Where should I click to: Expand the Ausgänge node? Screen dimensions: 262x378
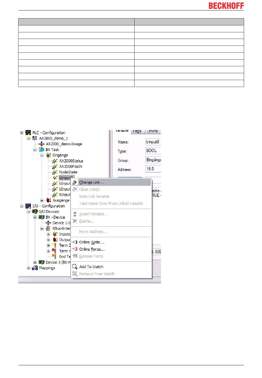42,200
